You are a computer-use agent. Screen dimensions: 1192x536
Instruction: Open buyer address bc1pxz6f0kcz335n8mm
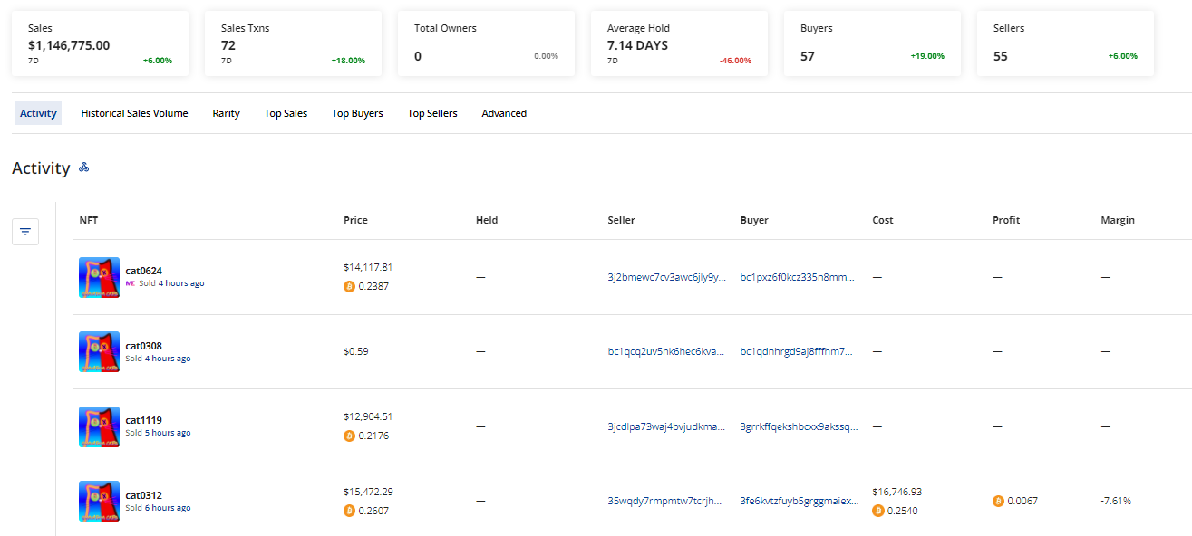[x=797, y=277]
